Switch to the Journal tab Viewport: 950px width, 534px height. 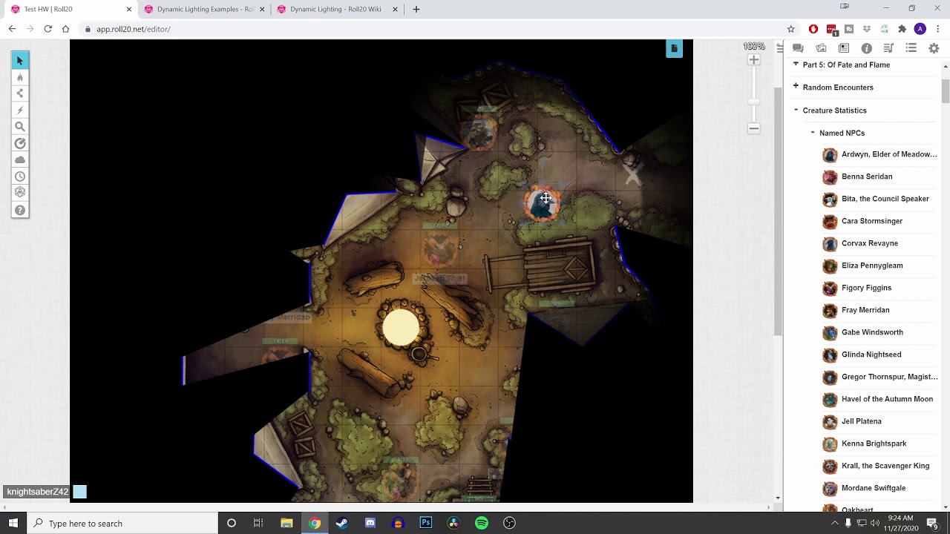pyautogui.click(x=844, y=48)
